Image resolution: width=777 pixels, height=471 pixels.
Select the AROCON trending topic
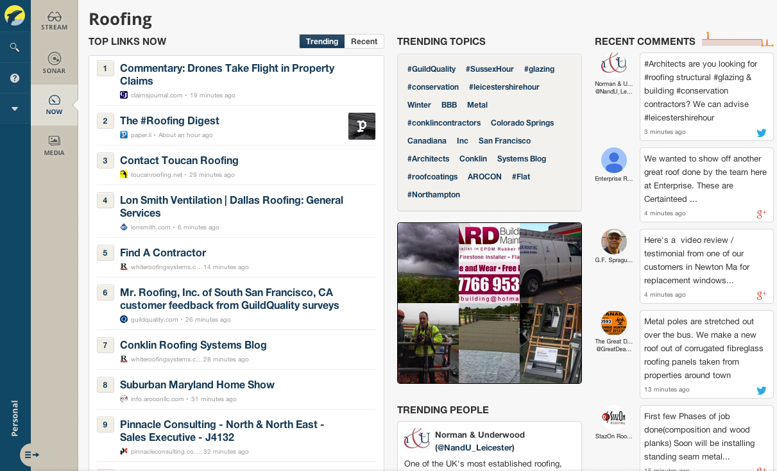pos(484,177)
